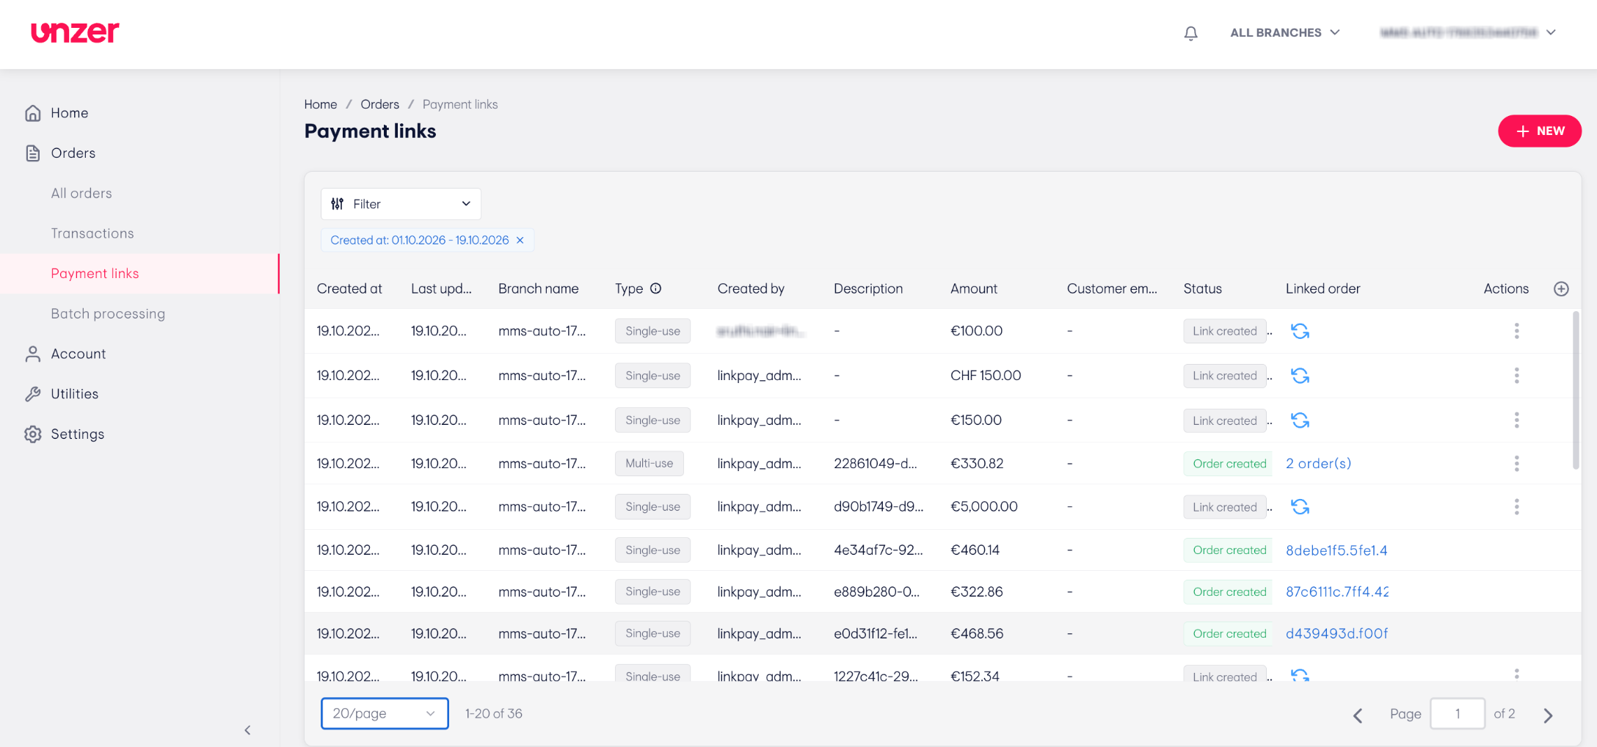The width and height of the screenshot is (1597, 747).
Task: Open Settings in the sidebar
Action: 77,434
